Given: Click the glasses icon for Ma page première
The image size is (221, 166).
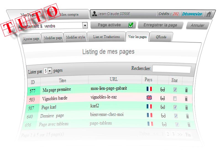Looking at the screenshot, I should pyautogui.click(x=163, y=89).
